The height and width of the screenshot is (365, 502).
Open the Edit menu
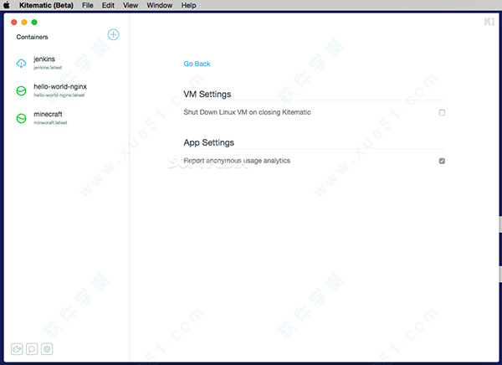tap(108, 6)
